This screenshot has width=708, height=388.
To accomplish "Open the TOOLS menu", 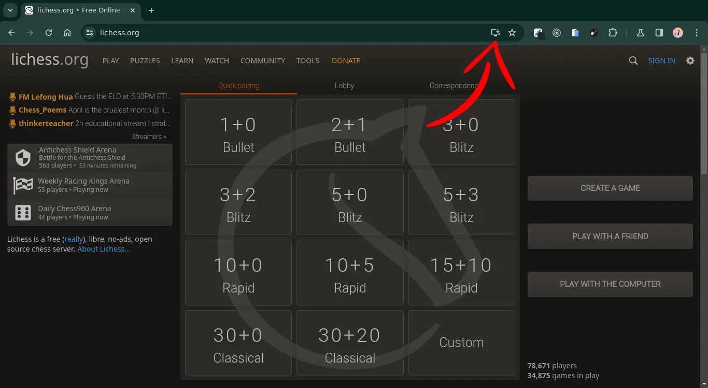I will tap(308, 61).
